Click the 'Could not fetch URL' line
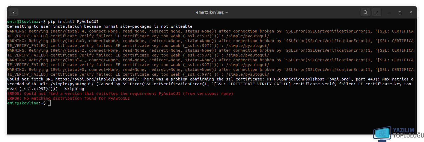The height and width of the screenshot is (142, 424). click(x=210, y=79)
